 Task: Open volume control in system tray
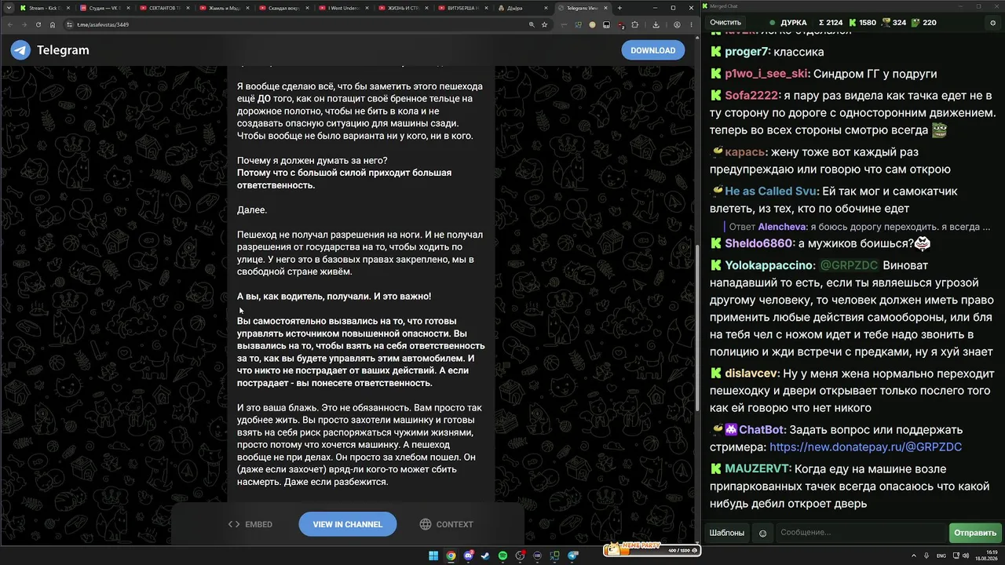964,556
